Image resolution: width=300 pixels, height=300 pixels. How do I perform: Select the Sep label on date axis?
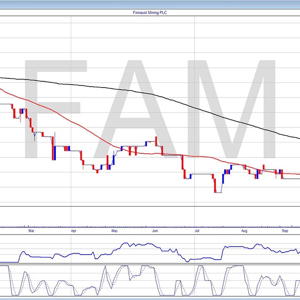point(285,230)
